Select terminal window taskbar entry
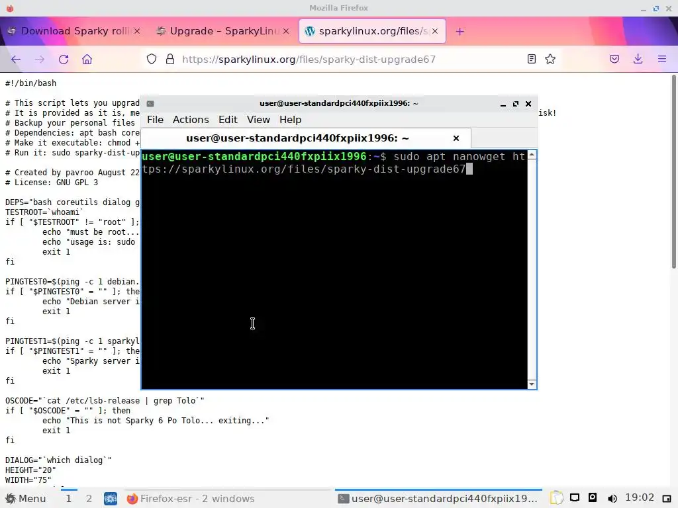This screenshot has height=508, width=678. (x=438, y=499)
